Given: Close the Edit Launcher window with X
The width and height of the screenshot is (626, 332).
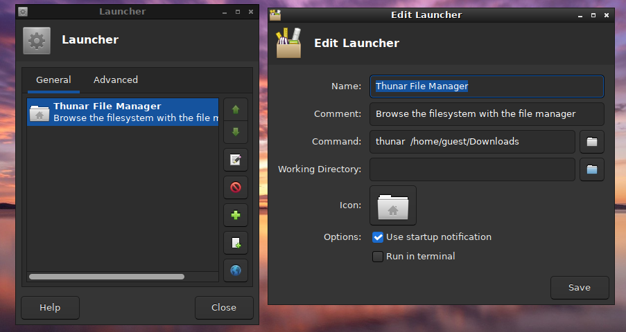Looking at the screenshot, I should (607, 15).
